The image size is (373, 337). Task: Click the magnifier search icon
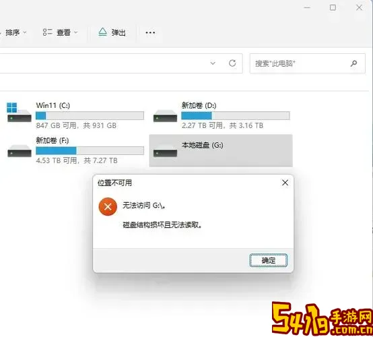[x=353, y=63]
